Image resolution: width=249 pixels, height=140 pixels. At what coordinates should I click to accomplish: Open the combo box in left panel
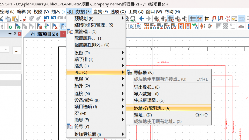(x=6, y=49)
